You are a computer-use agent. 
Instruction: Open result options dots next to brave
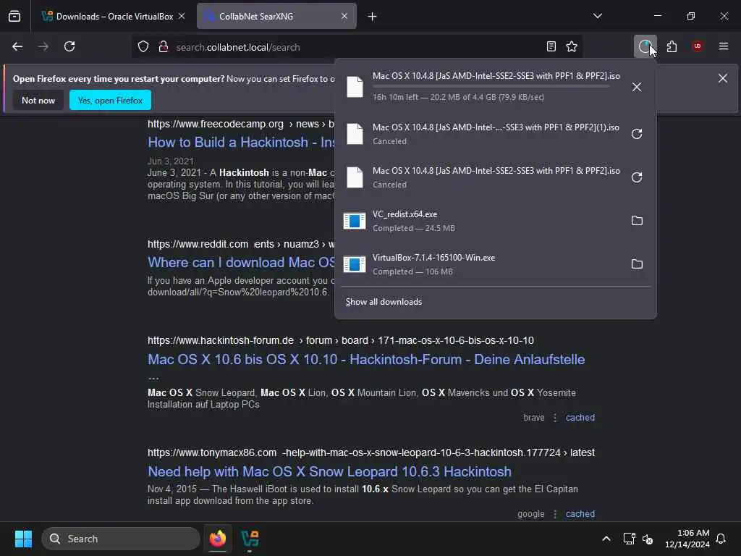(x=555, y=418)
